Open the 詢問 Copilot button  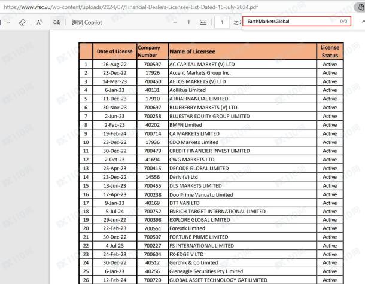pos(87,22)
